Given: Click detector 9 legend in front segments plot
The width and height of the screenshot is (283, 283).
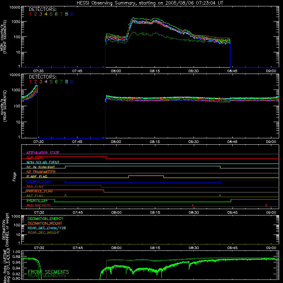Looking at the screenshot, I should (72, 14).
